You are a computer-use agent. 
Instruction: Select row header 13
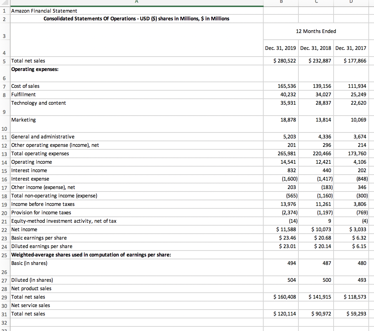4,154
